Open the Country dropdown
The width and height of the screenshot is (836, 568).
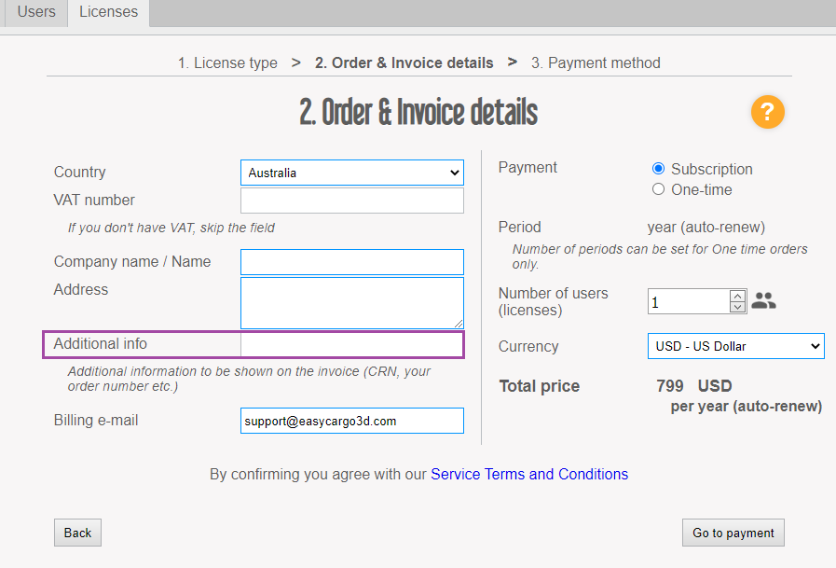tap(351, 173)
